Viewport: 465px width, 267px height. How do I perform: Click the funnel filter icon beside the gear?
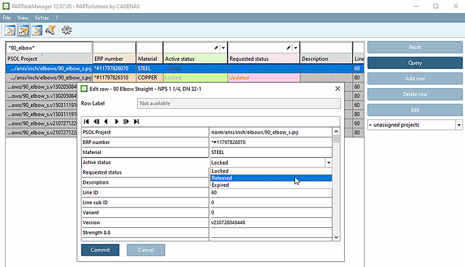(51, 30)
